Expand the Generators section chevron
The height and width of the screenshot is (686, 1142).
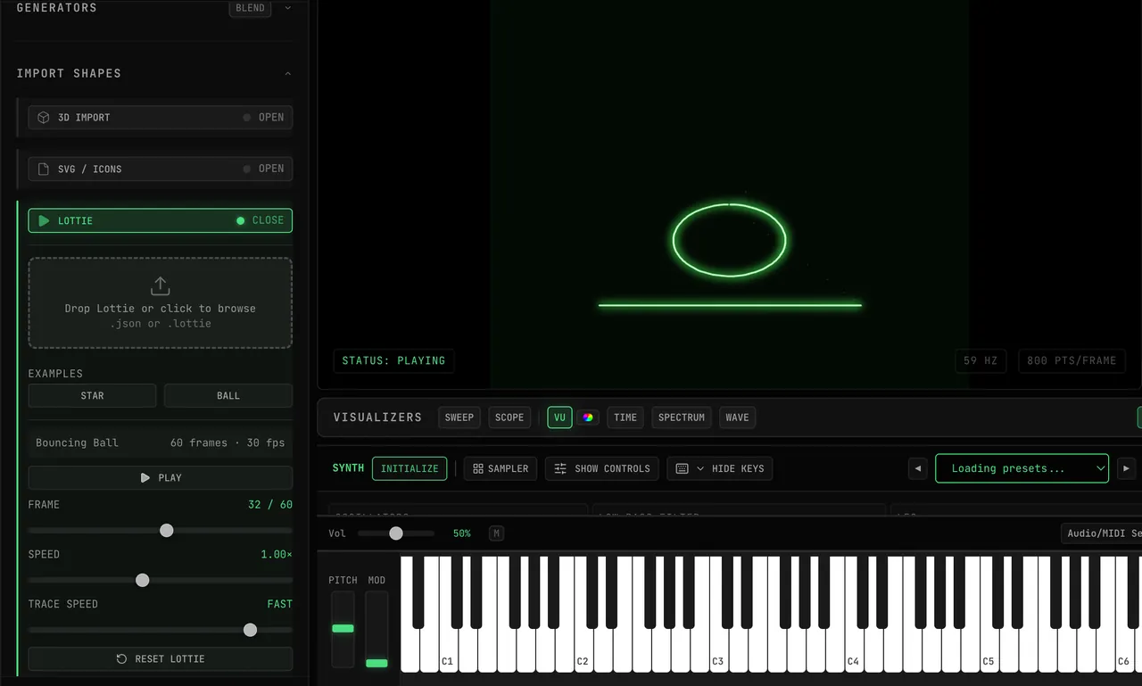pyautogui.click(x=287, y=8)
